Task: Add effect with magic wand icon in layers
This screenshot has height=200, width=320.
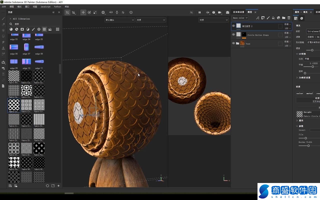Action: (258, 18)
